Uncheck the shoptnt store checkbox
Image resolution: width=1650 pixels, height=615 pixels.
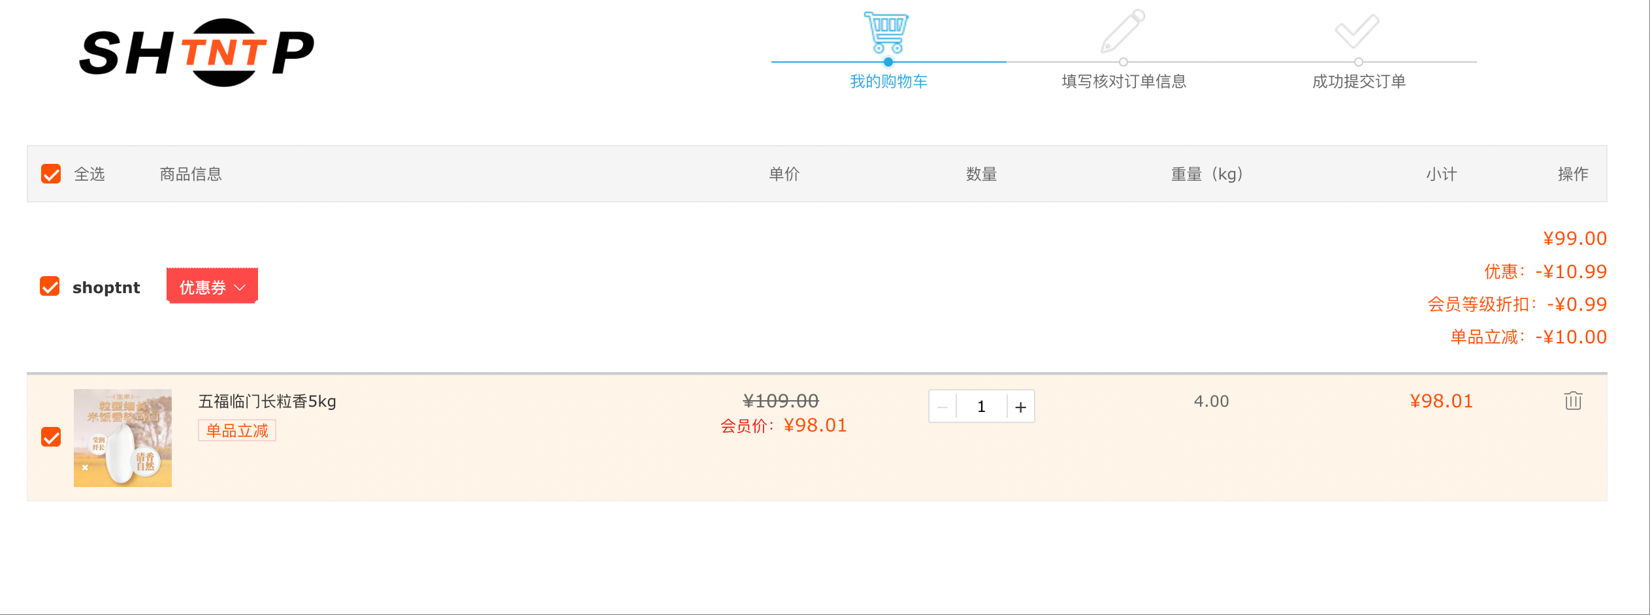50,286
